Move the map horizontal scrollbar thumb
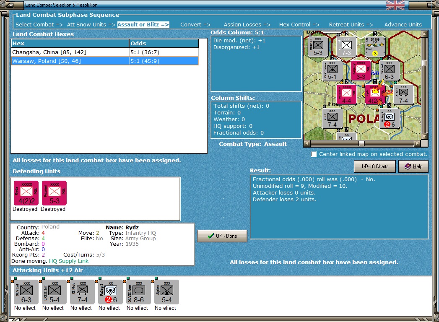The image size is (439, 322). [362, 143]
